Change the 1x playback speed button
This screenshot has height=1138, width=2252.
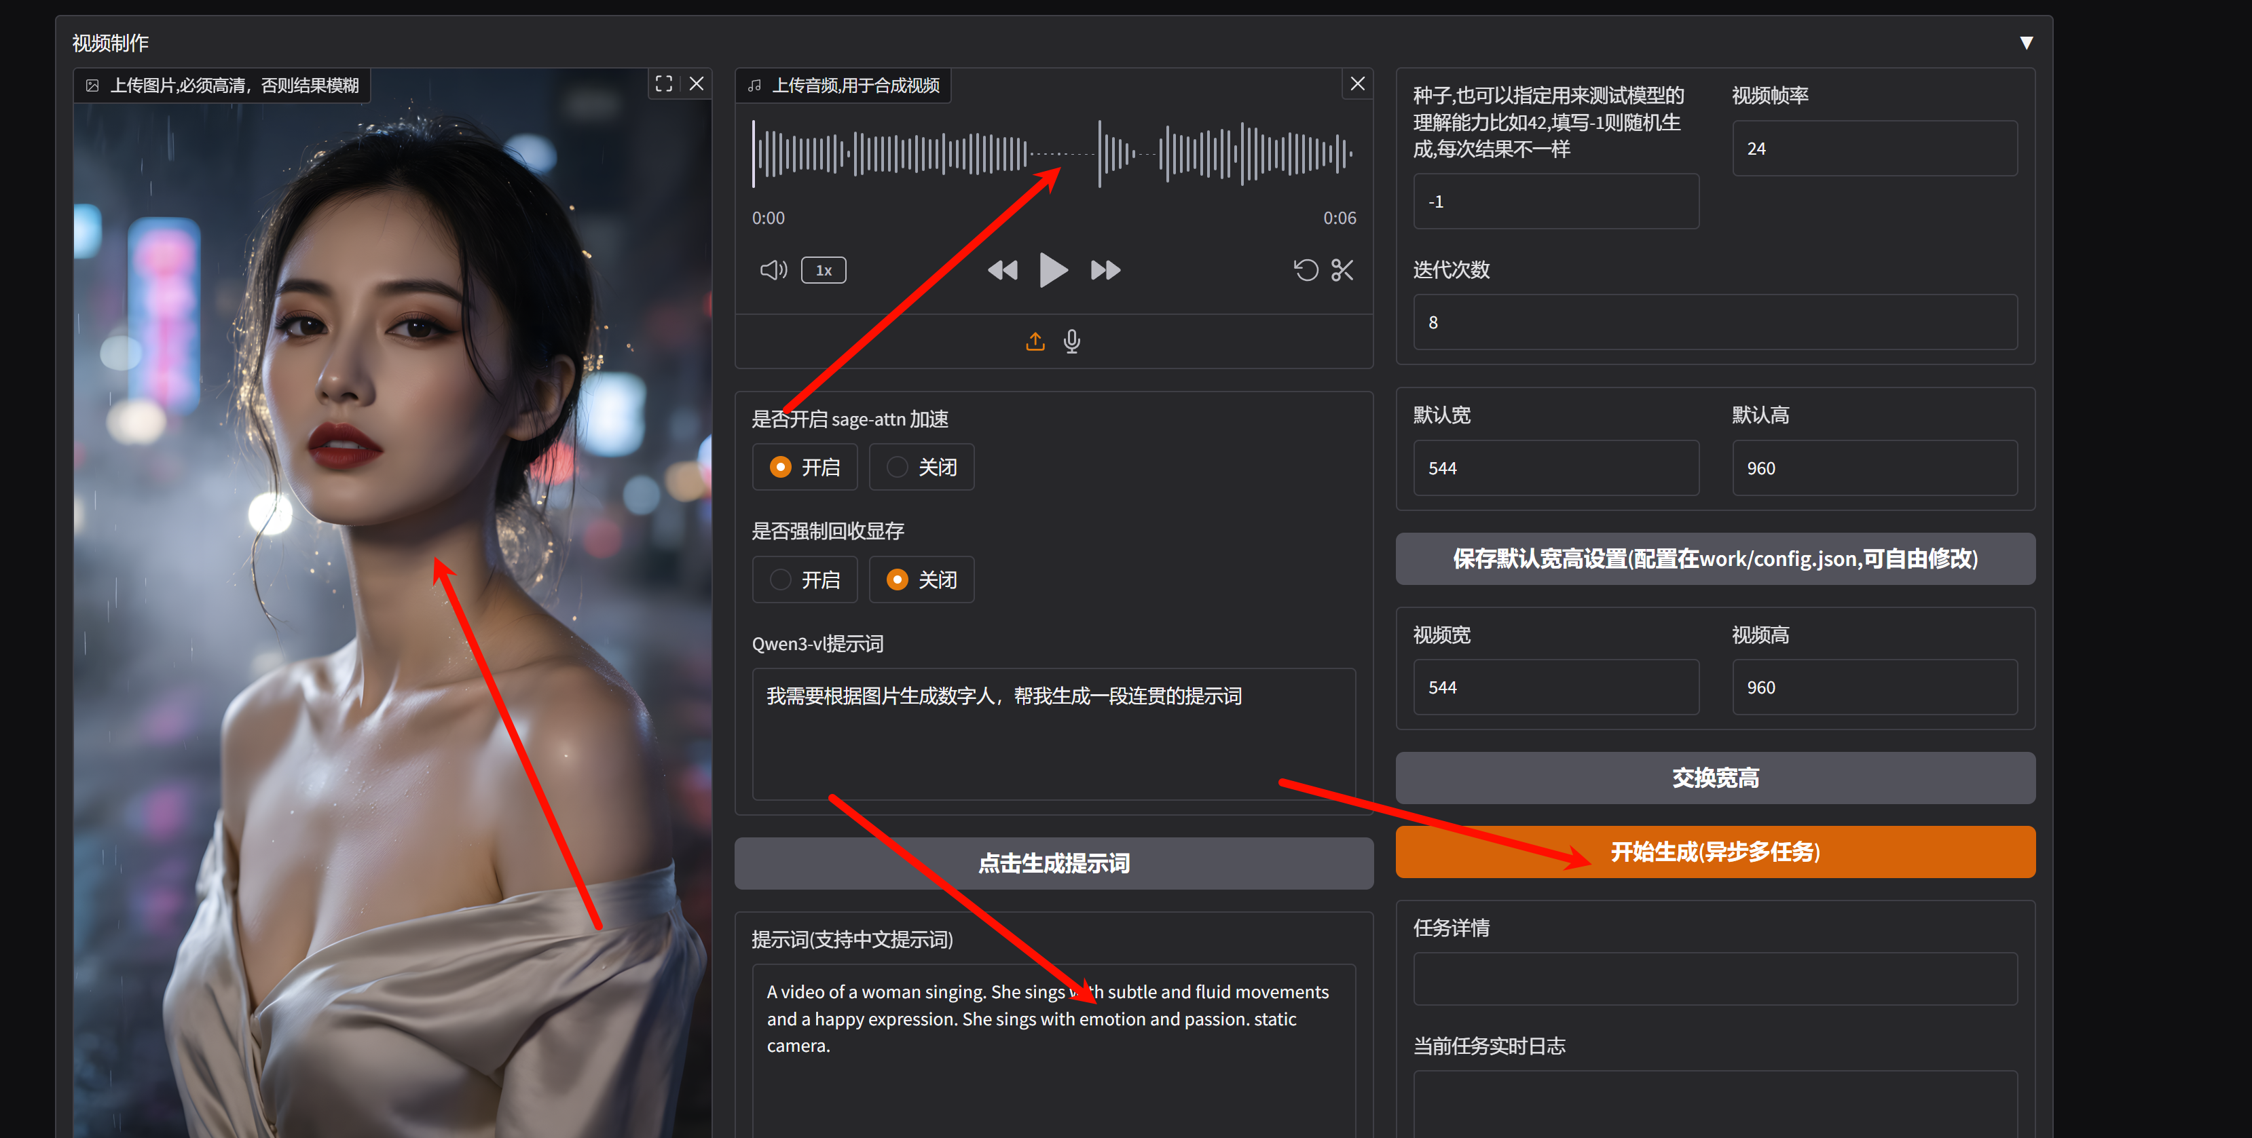pyautogui.click(x=824, y=270)
